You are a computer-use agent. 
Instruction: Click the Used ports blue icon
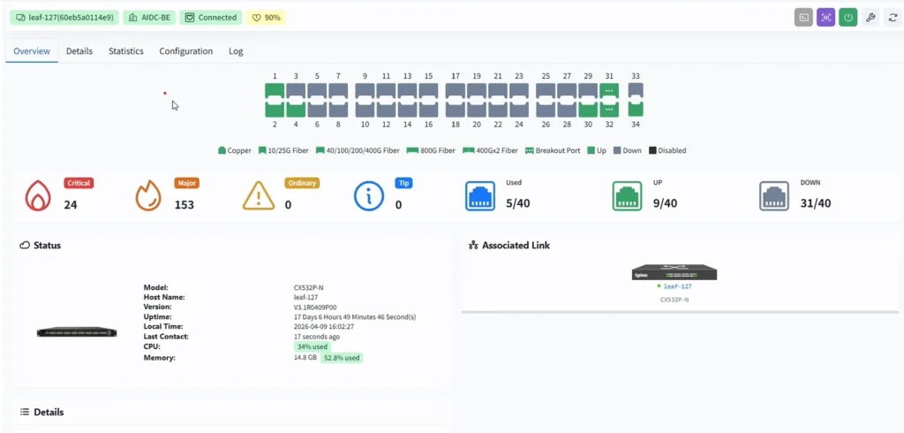(480, 195)
